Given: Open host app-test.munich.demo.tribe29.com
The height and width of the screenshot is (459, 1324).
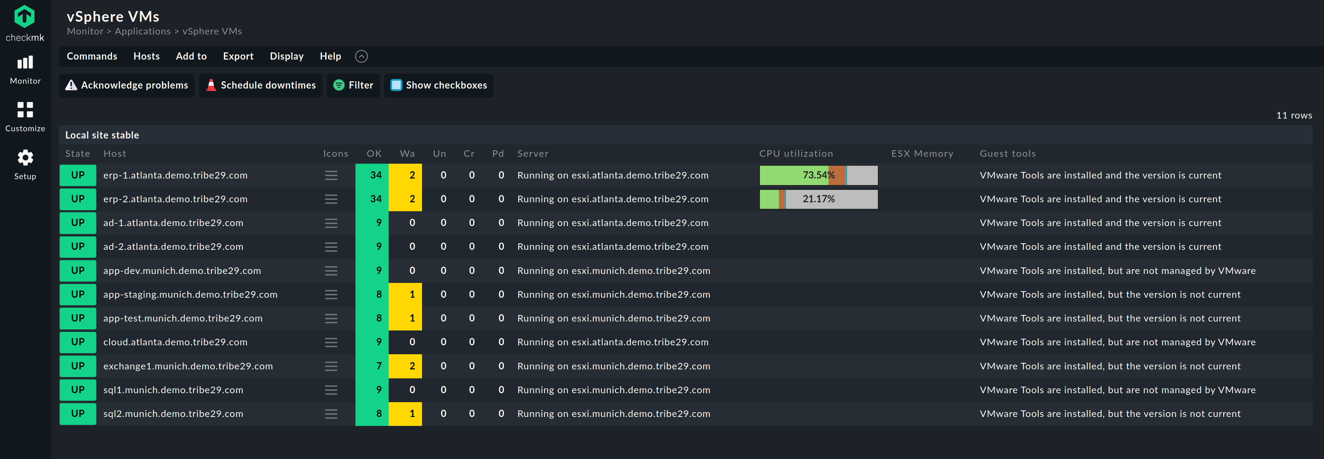Looking at the screenshot, I should point(183,318).
